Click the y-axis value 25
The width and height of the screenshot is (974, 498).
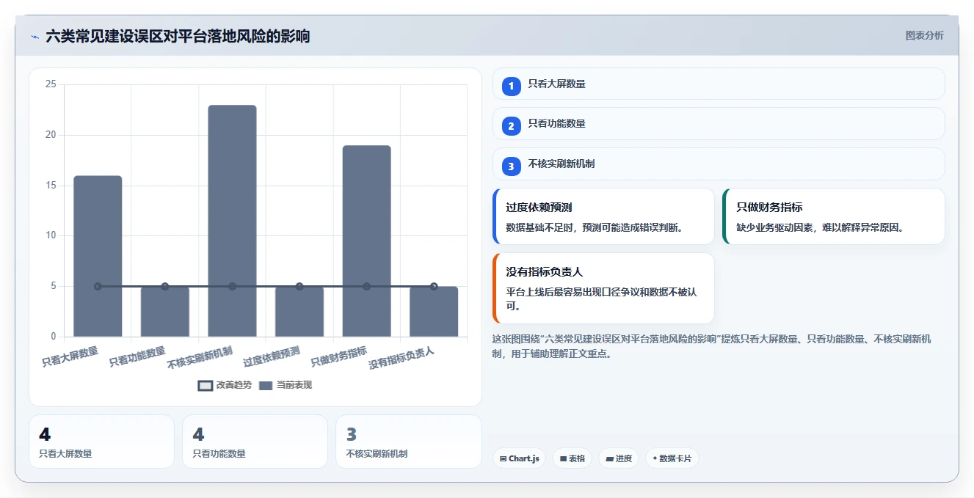pyautogui.click(x=51, y=84)
